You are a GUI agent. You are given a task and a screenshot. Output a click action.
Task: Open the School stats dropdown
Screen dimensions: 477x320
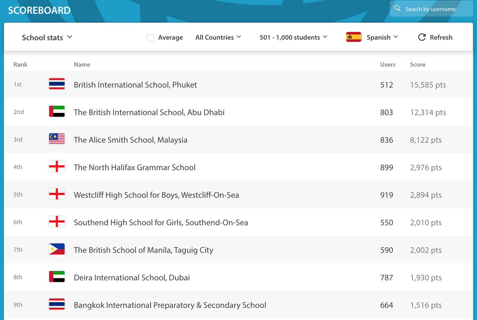pyautogui.click(x=47, y=37)
